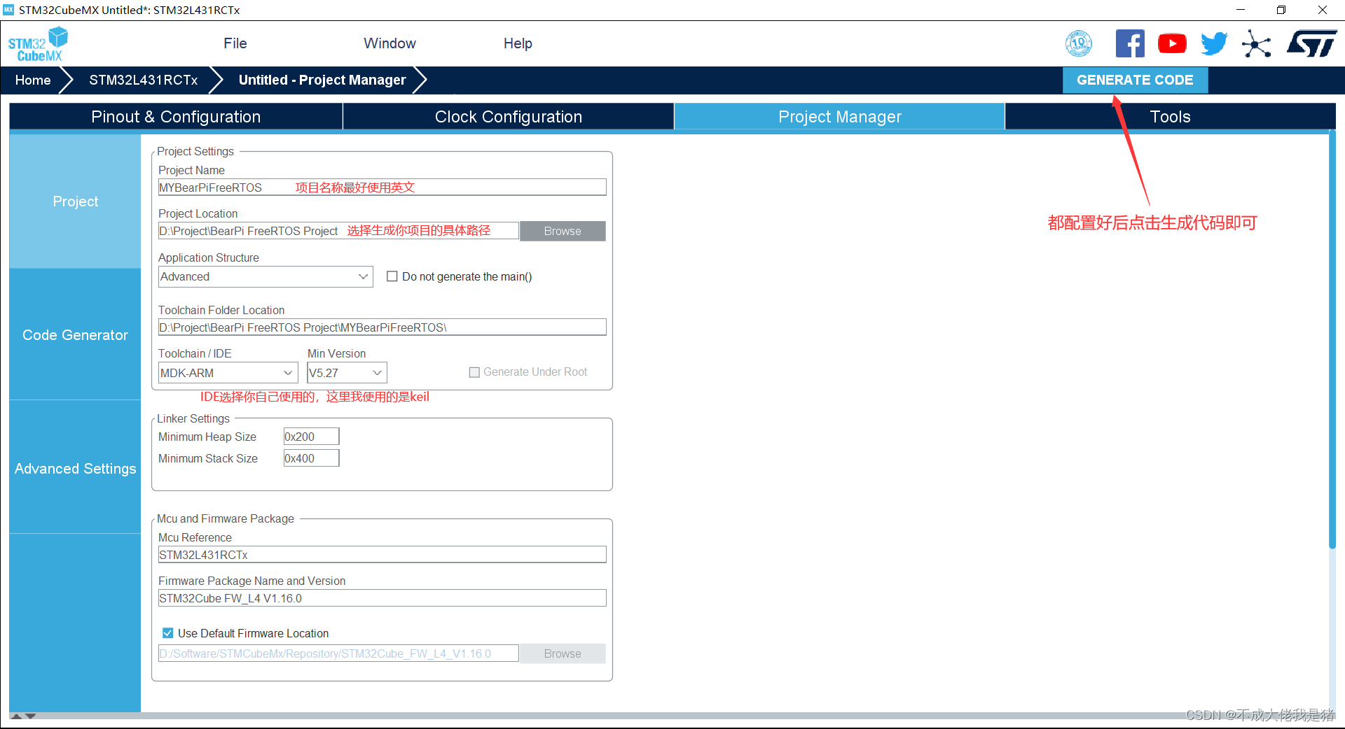Go to STM32L431RCTx breadcrumb
The image size is (1345, 729).
[x=143, y=80]
